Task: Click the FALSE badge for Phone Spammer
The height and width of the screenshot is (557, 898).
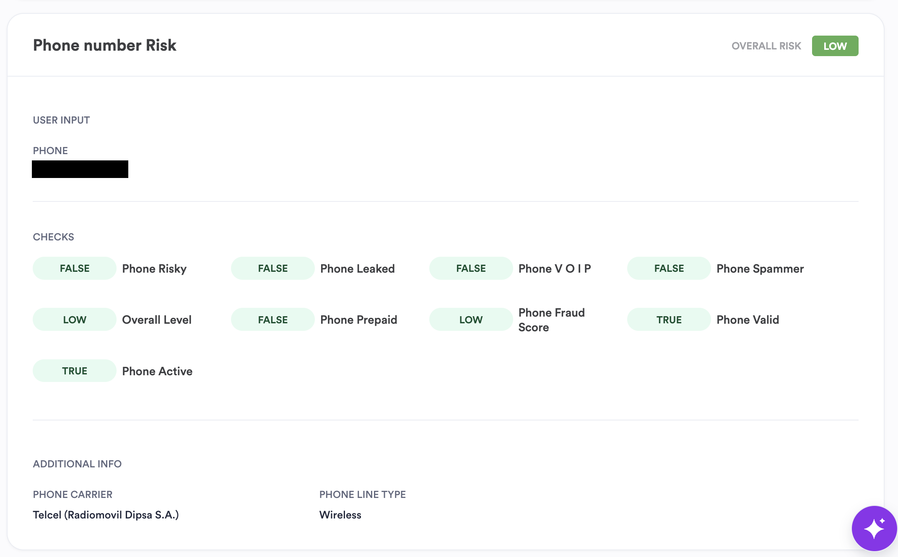Action: [x=669, y=268]
